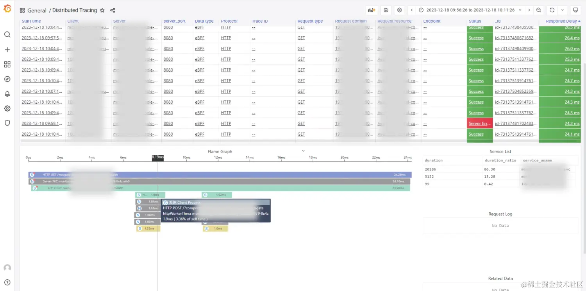Click the Add panel icon in toolbar
586x291 pixels.
click(x=371, y=10)
